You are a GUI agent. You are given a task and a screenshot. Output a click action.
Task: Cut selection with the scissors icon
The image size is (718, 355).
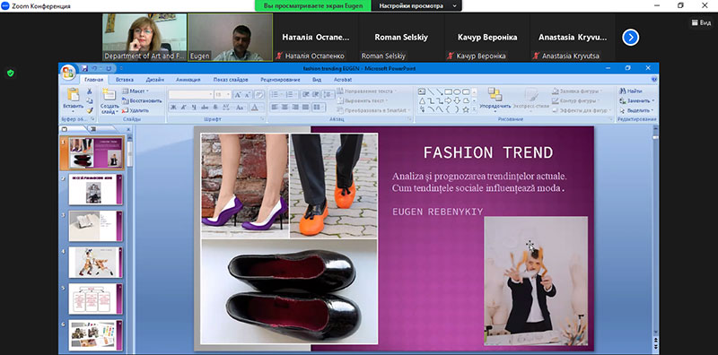(90, 91)
